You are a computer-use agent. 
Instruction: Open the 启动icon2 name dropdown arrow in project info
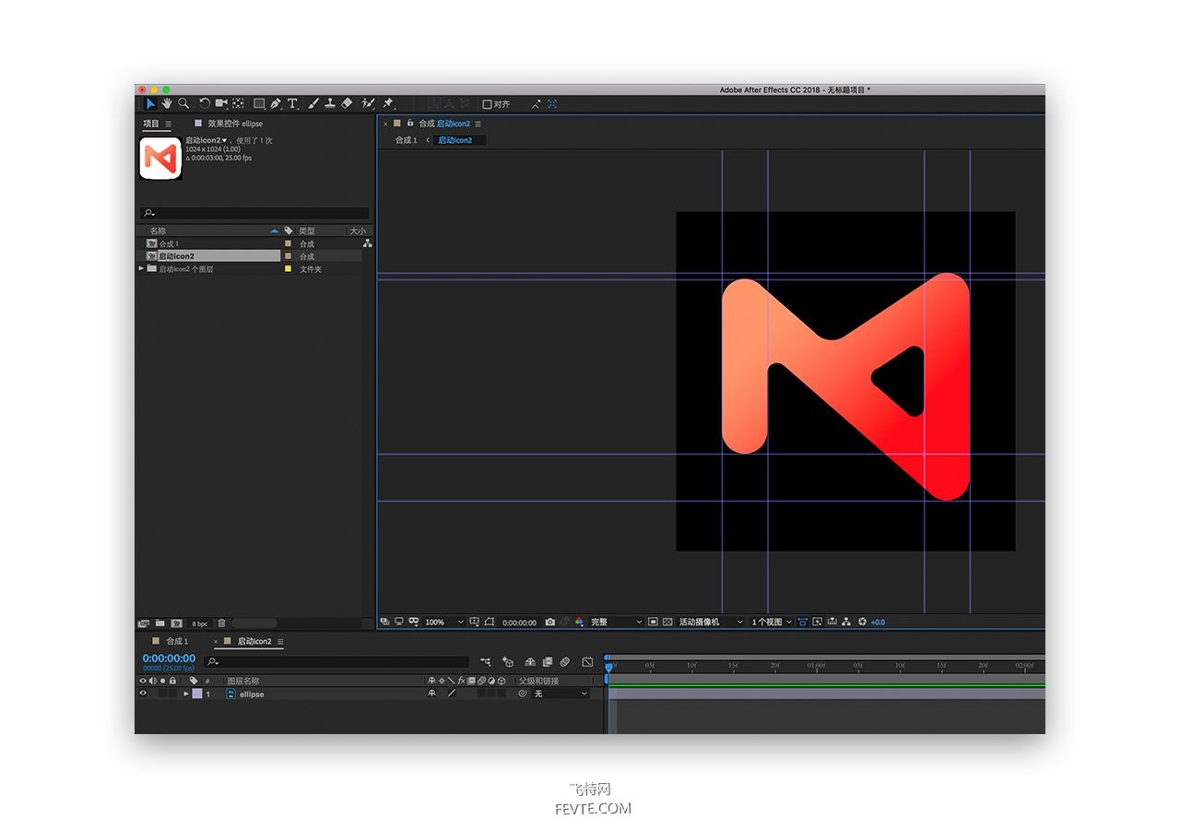click(224, 140)
